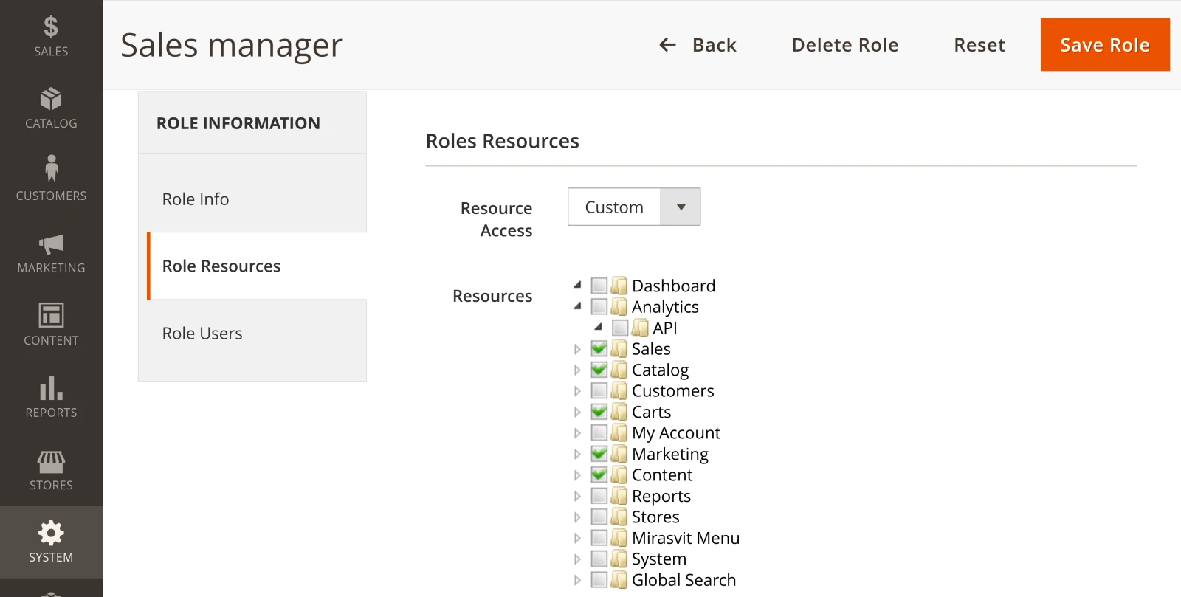The image size is (1181, 597).
Task: Collapse the Analytics tree node
Action: coord(577,306)
